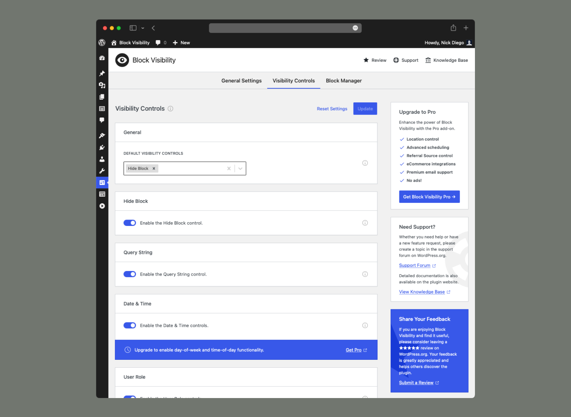Open the Dashboard gauge icon in sidebar

click(x=102, y=58)
